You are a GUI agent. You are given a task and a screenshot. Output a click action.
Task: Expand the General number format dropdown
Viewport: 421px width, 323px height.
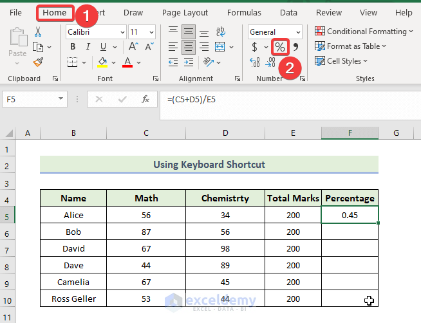tap(297, 32)
